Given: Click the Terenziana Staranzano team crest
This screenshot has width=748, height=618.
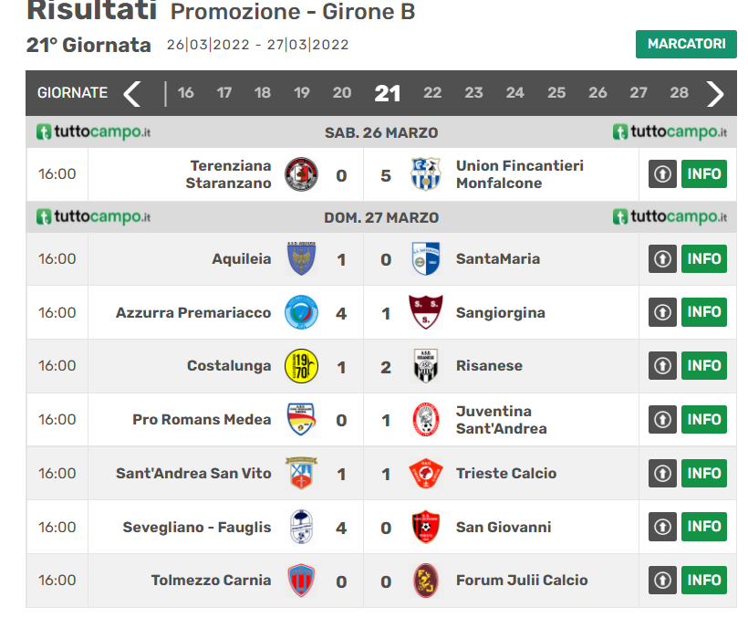Looking at the screenshot, I should click(x=301, y=173).
